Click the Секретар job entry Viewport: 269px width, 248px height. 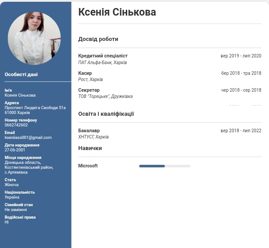(89, 90)
